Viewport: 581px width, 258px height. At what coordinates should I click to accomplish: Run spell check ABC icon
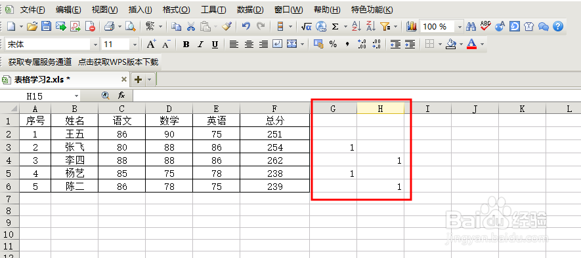[x=485, y=26]
